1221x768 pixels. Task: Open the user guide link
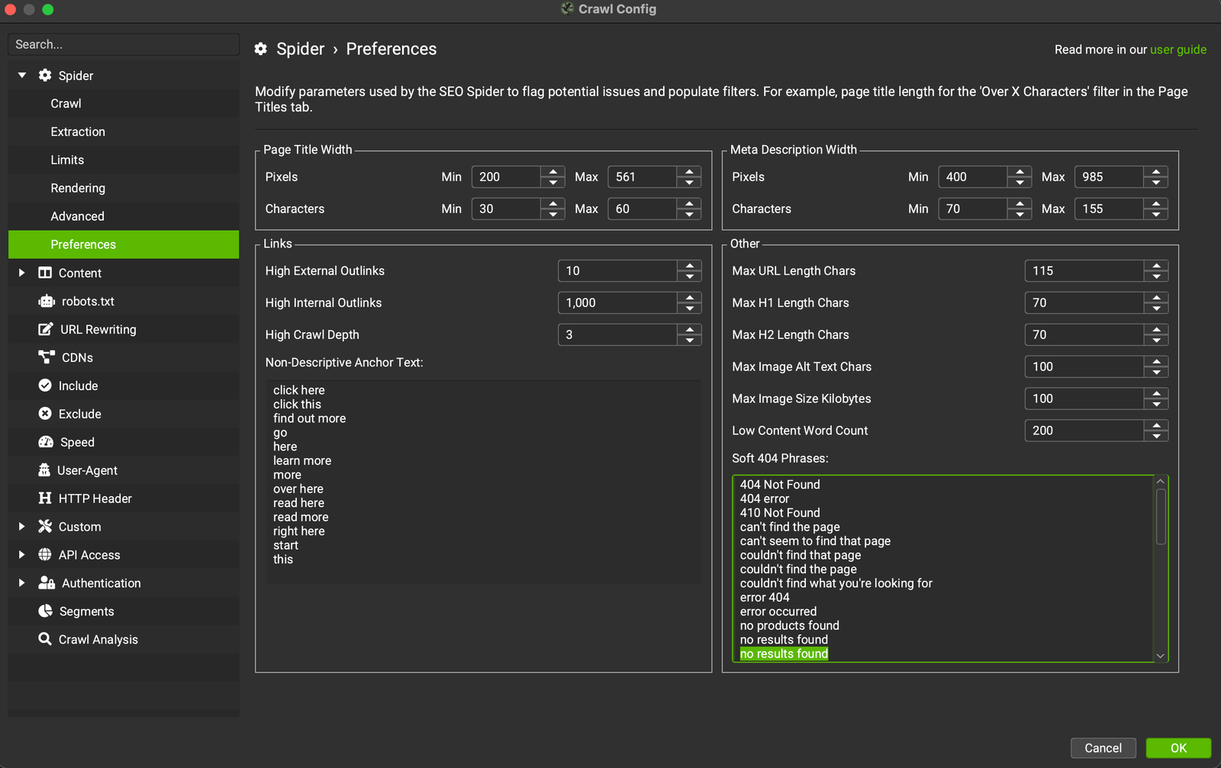point(1178,50)
